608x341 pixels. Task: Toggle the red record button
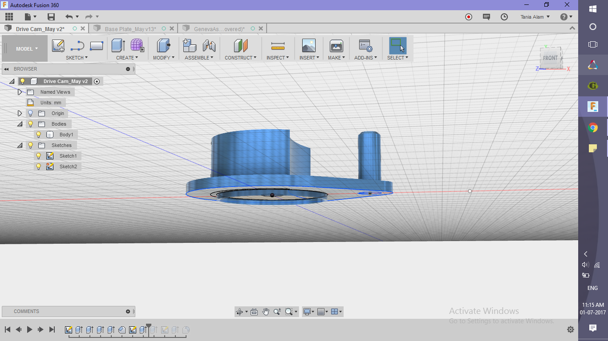469,17
